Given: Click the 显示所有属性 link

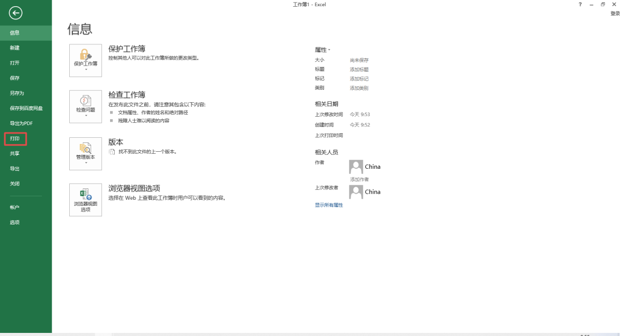Looking at the screenshot, I should (329, 205).
